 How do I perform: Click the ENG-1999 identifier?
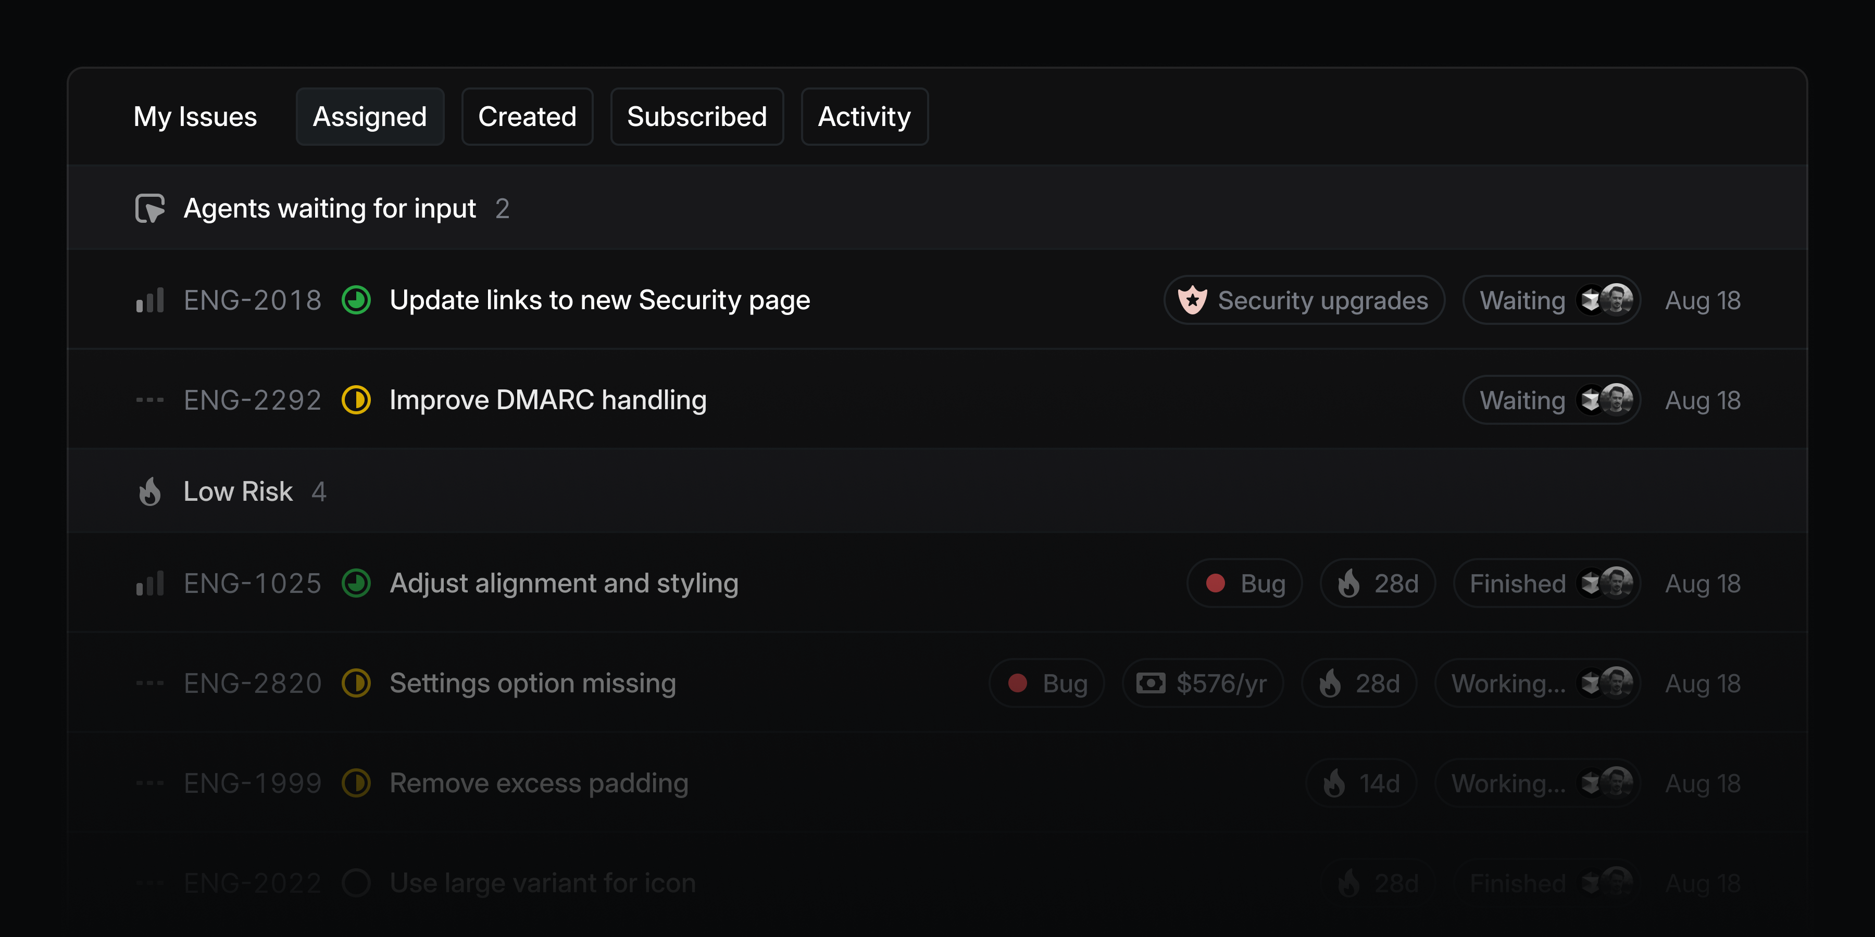click(252, 783)
